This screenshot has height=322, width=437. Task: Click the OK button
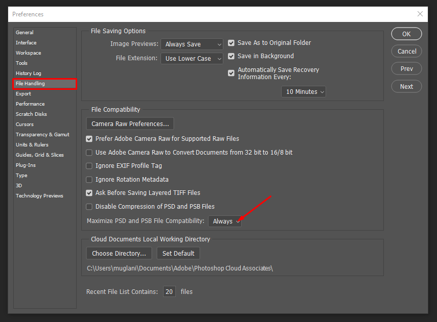click(x=406, y=34)
